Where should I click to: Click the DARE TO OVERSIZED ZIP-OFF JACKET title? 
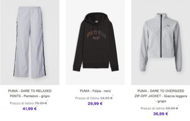[161, 96]
